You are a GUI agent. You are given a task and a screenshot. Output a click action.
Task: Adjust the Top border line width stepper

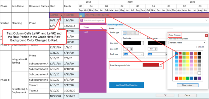click(x=132, y=49)
